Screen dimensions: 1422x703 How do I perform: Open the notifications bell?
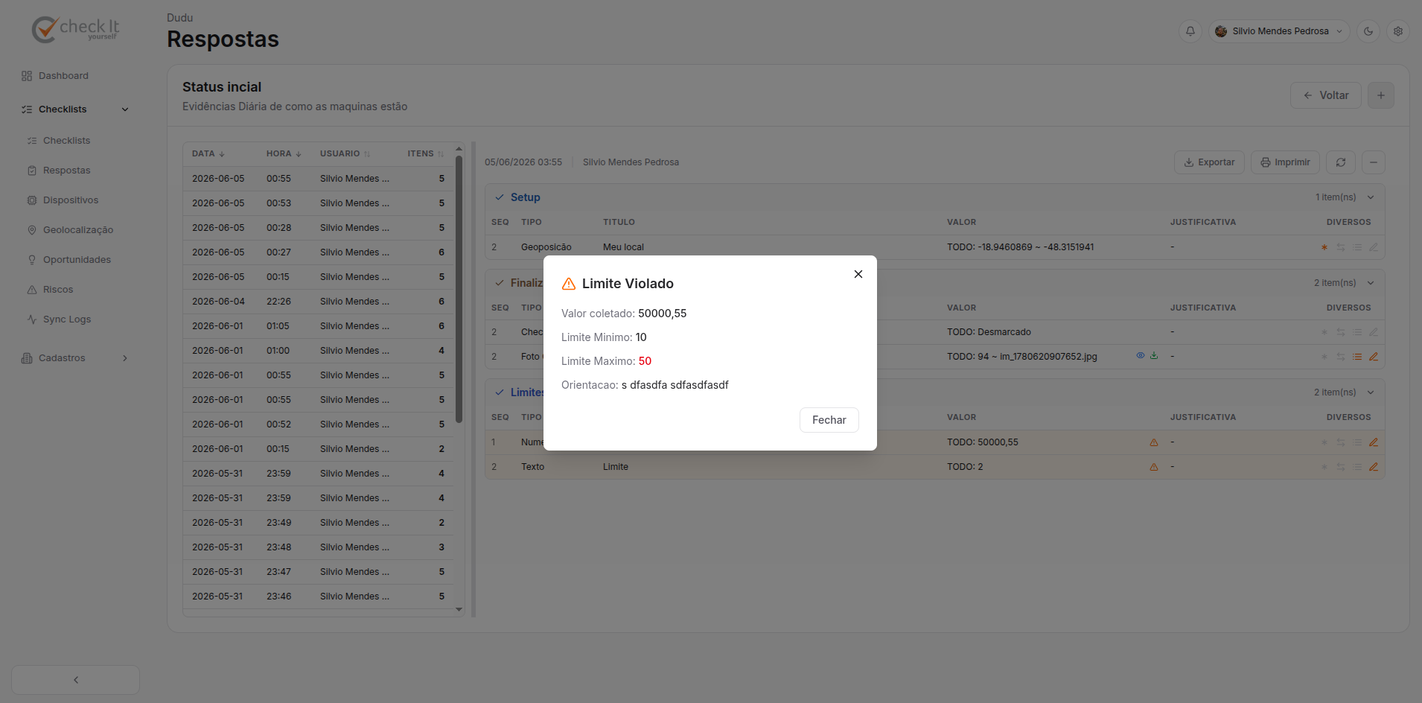[1190, 31]
